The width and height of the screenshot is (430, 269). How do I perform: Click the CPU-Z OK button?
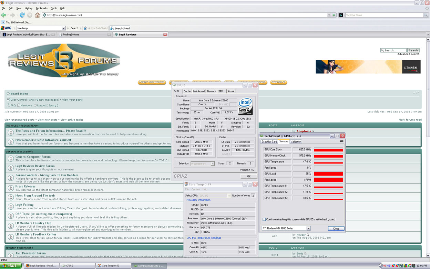(x=249, y=176)
